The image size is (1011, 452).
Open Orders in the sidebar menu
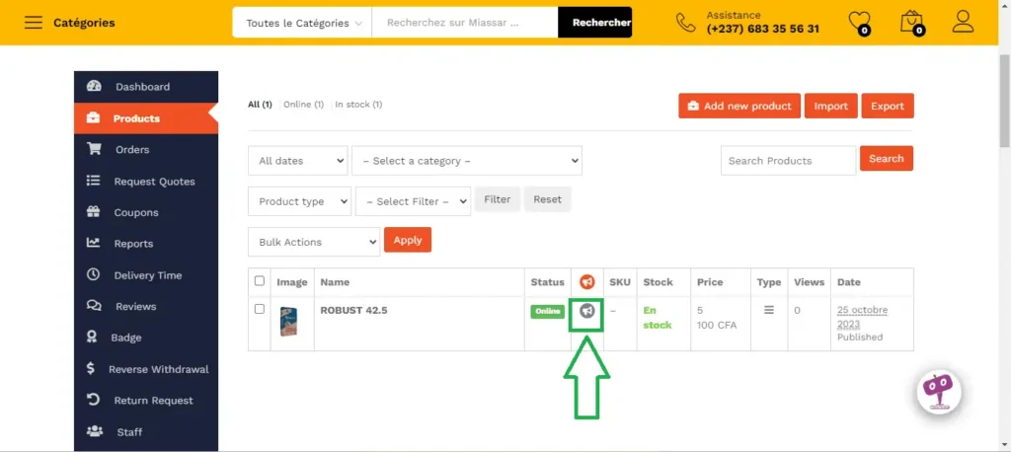point(132,150)
